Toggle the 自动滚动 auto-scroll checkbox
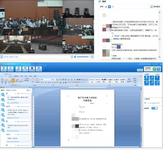This screenshot has height=150, width=163. coord(152,7)
